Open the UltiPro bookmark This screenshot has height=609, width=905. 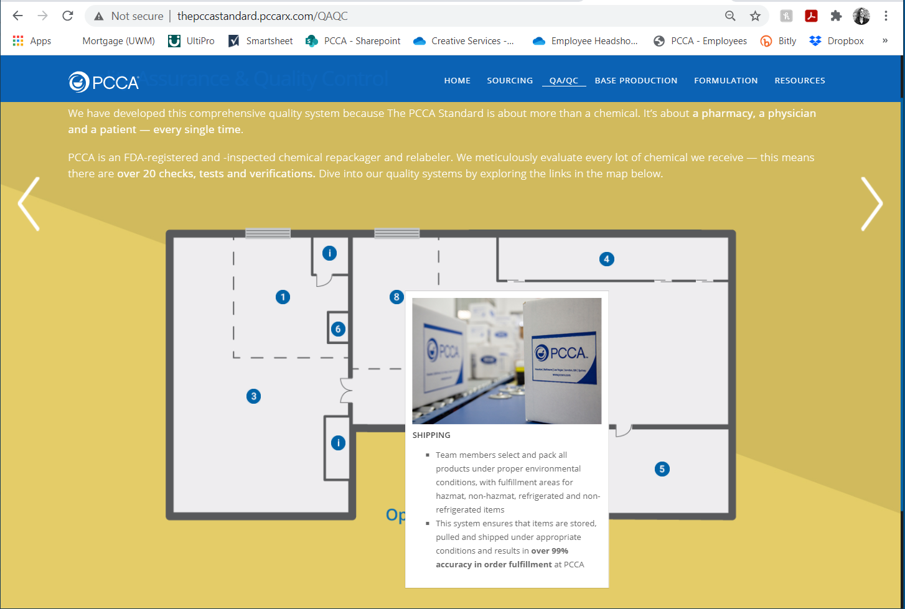192,41
